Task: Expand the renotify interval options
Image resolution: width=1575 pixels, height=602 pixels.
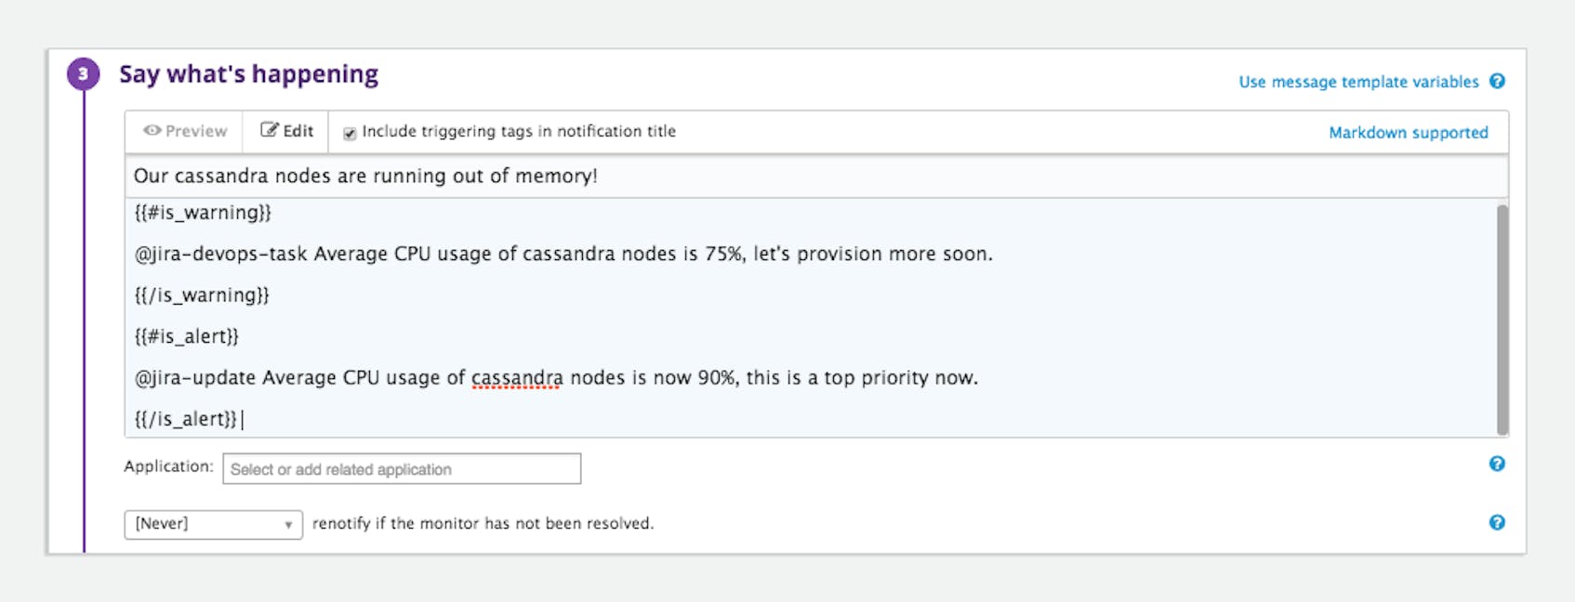Action: point(212,525)
